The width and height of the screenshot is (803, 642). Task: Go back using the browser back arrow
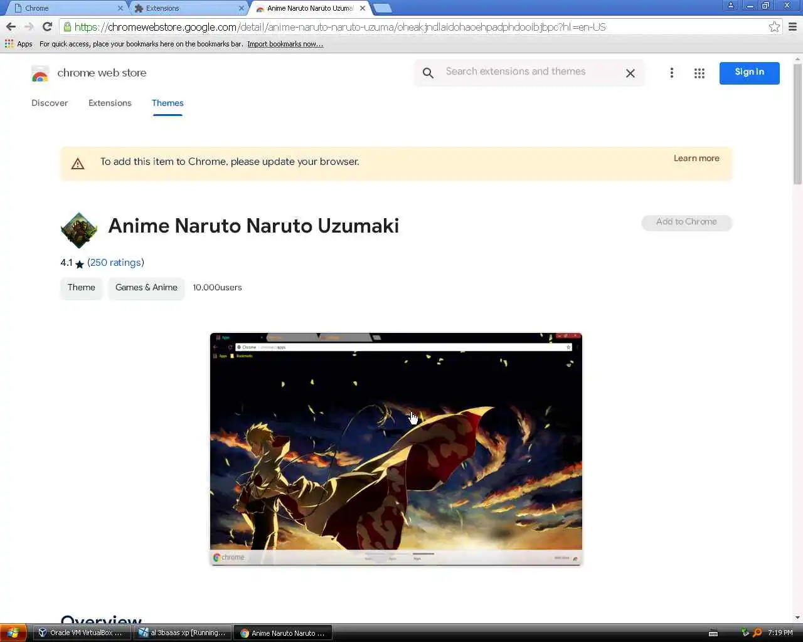pyautogui.click(x=11, y=27)
